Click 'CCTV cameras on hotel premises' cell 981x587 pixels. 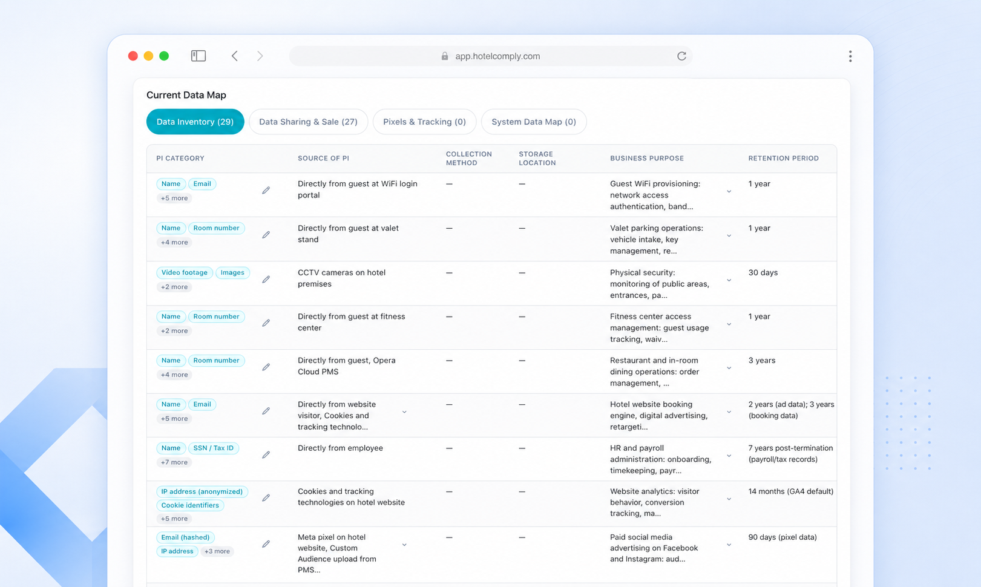click(341, 278)
